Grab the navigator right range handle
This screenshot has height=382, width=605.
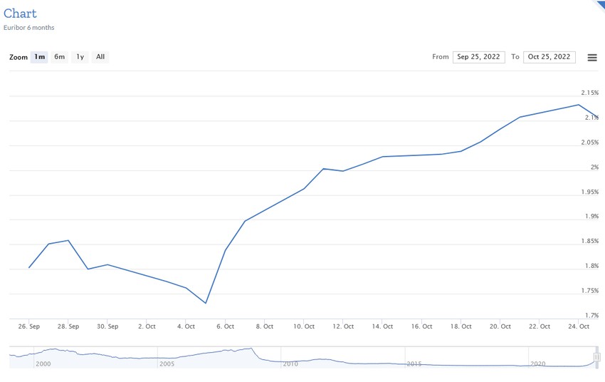(x=597, y=357)
